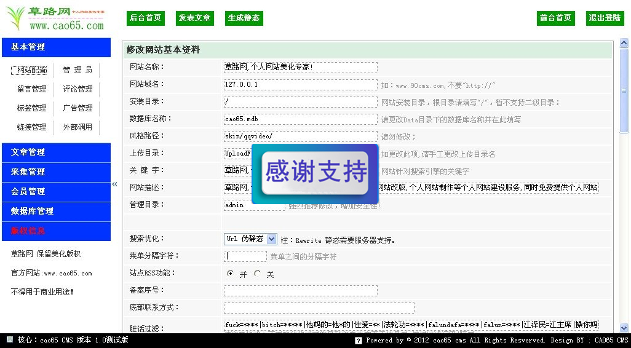Collapse the 基本管理 sidebar section

coord(57,47)
